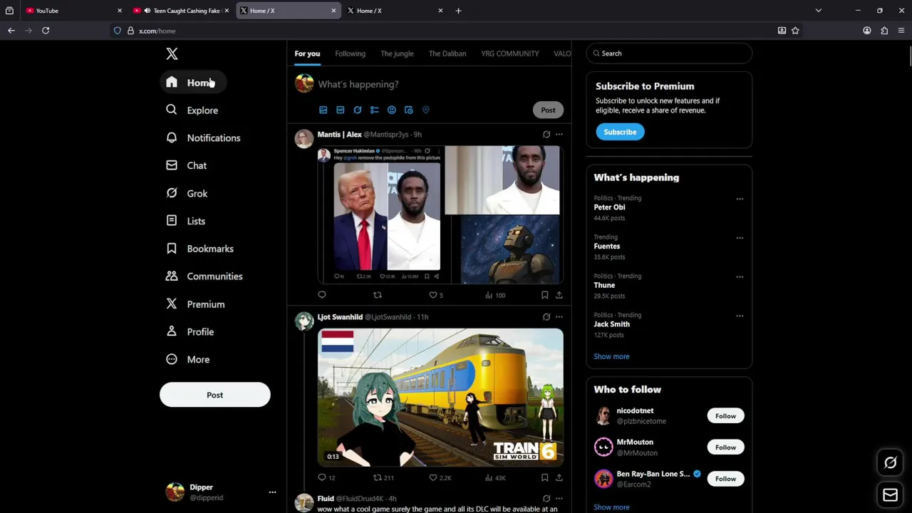The height and width of the screenshot is (513, 912).
Task: Show more trends under What's happening
Action: point(611,356)
